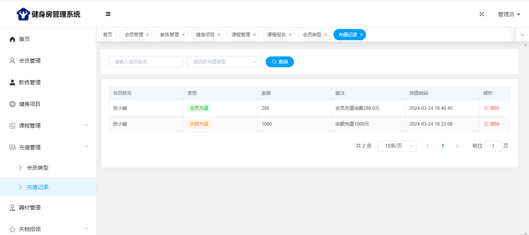This screenshot has height=235, width=529.
Task: Open the tabs overflow dropdown arrow
Action: 522,35
